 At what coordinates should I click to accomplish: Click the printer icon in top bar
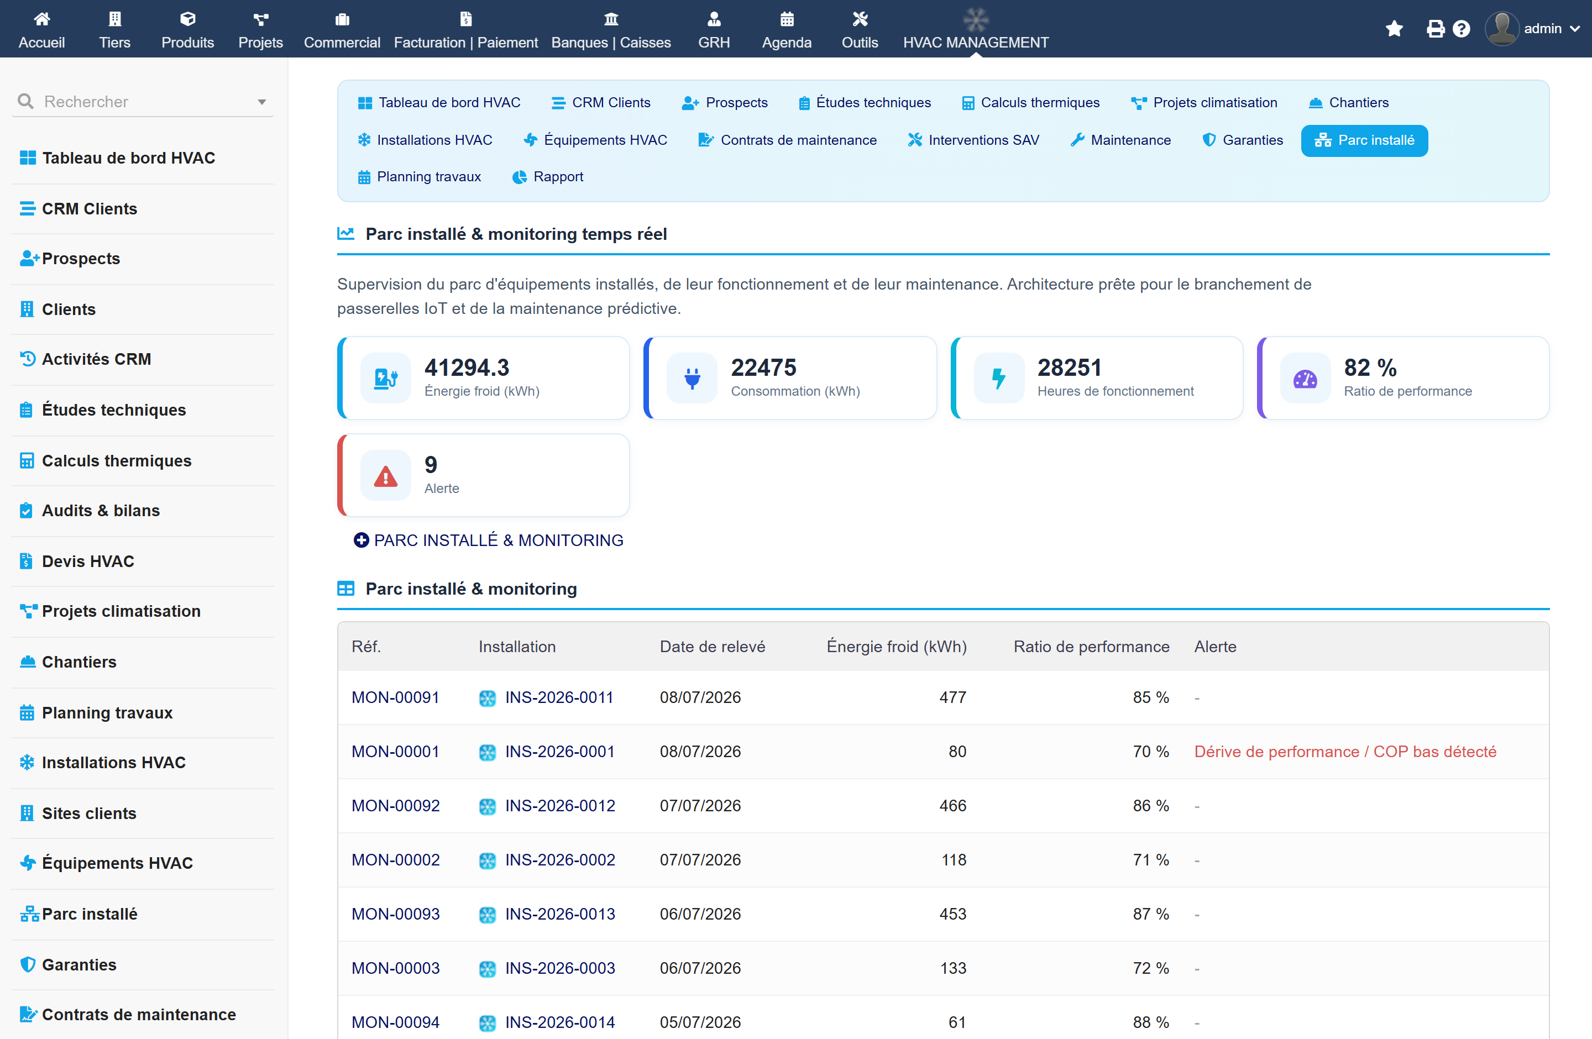(1435, 29)
